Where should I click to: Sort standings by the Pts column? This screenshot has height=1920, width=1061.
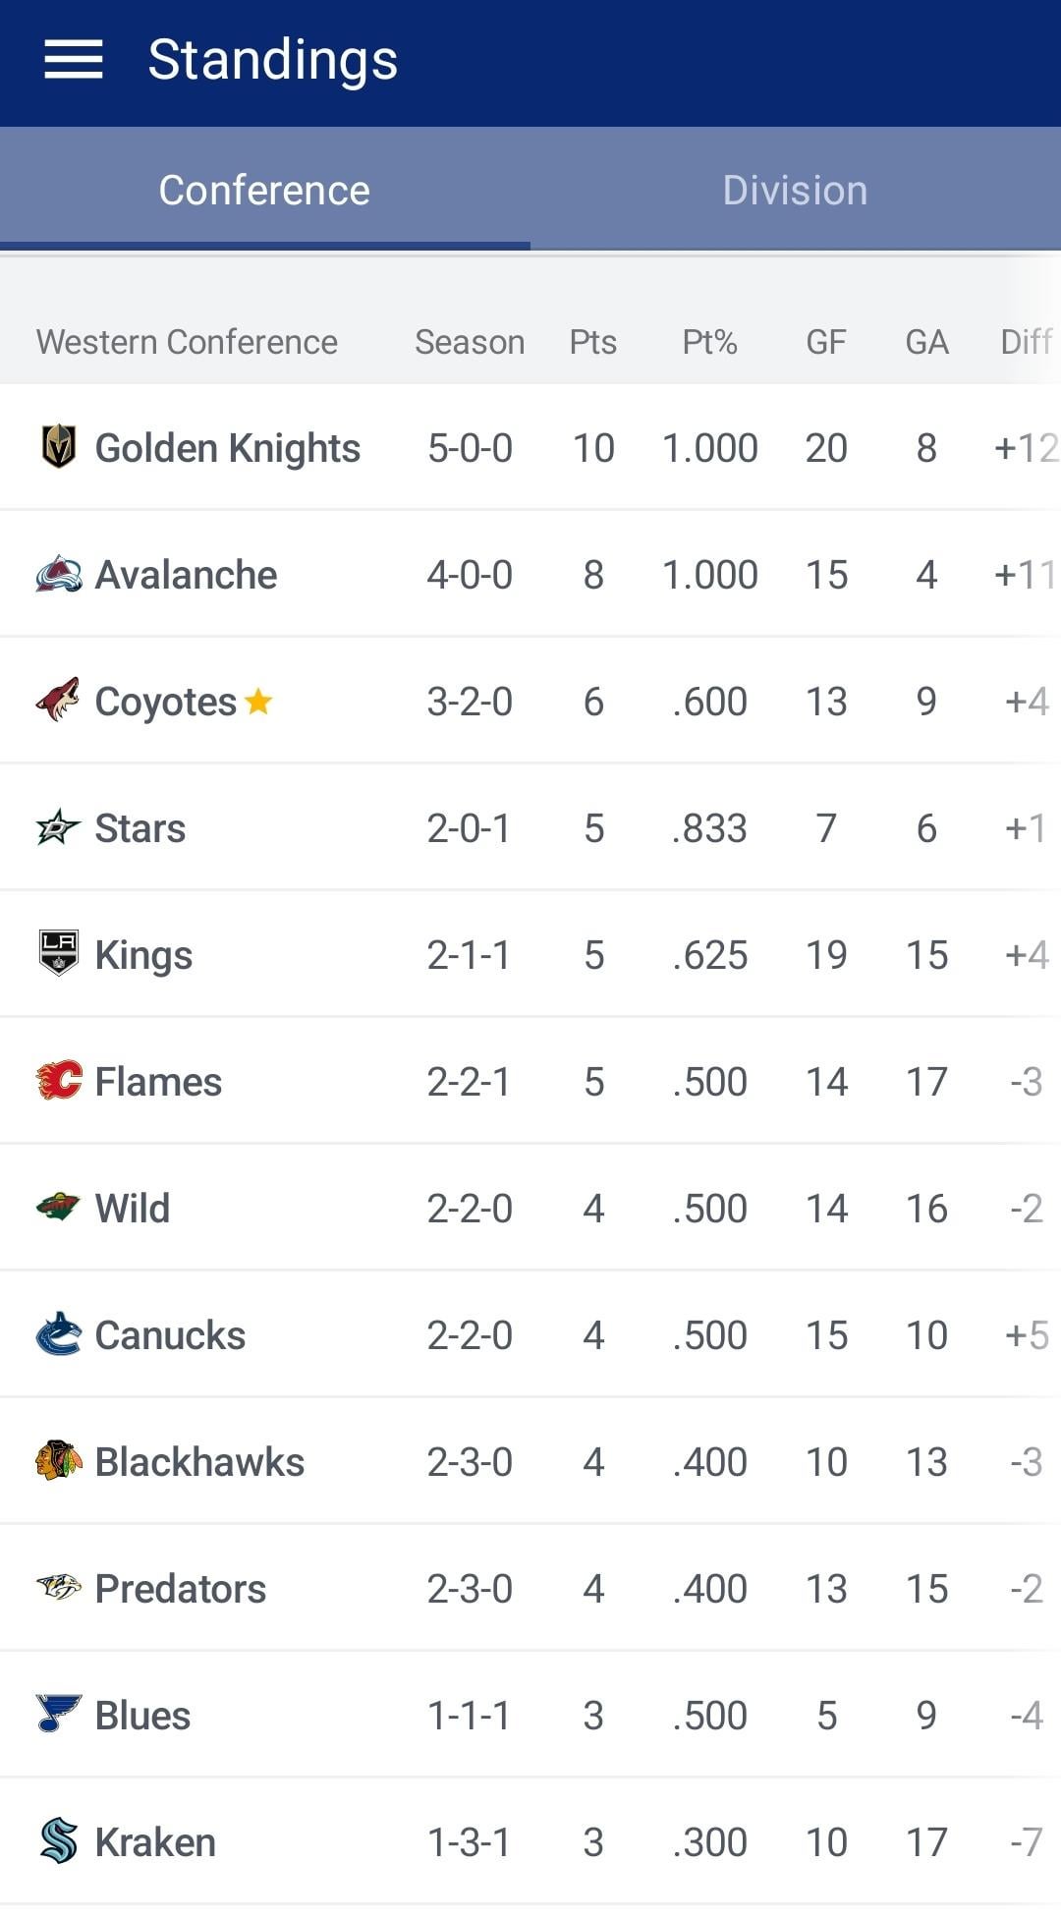592,342
